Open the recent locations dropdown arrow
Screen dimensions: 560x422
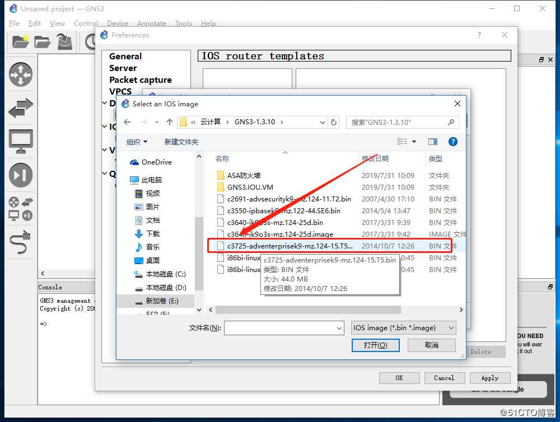157,122
